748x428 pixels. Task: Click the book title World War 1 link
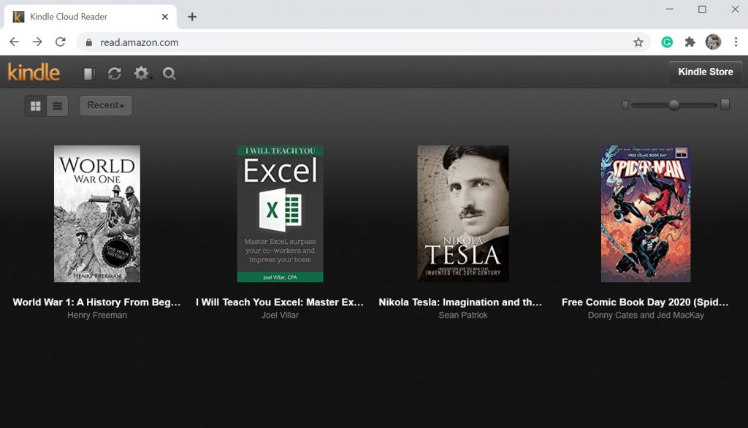(97, 302)
